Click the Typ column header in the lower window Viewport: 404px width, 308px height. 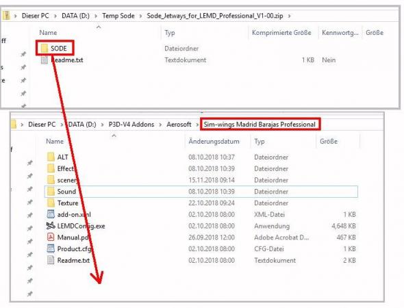[260, 142]
